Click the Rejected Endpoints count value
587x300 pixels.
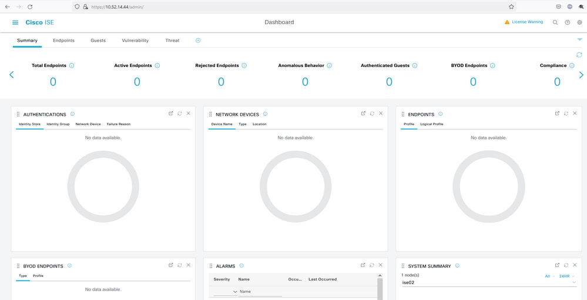[x=222, y=82]
